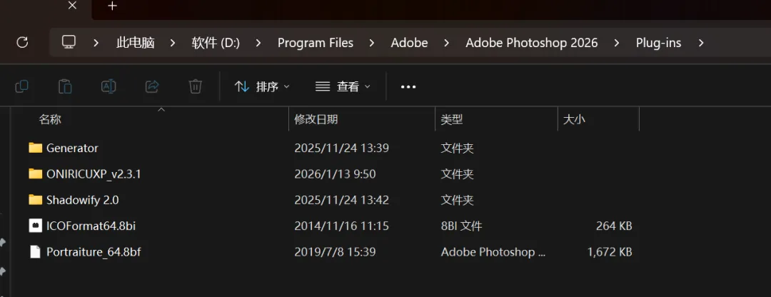Click the 1,672 KB size cell
This screenshot has height=297, width=771.
[x=610, y=252]
